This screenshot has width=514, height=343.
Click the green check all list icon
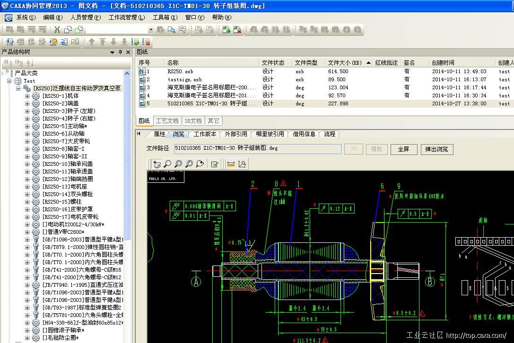tap(135, 42)
